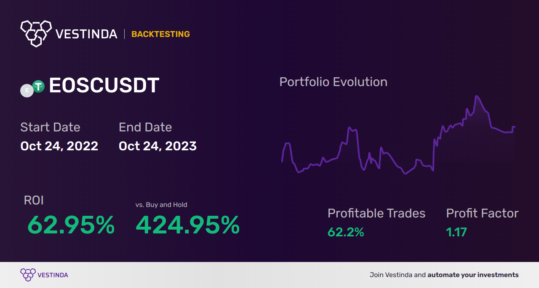The height and width of the screenshot is (288, 539).
Task: Click the Profitable Trades 62.2% value
Action: point(346,232)
